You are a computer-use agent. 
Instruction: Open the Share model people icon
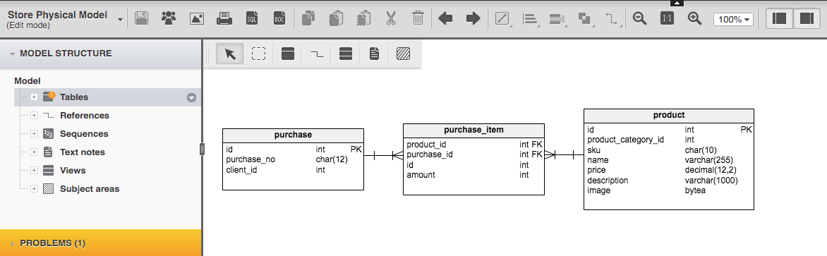coord(169,19)
